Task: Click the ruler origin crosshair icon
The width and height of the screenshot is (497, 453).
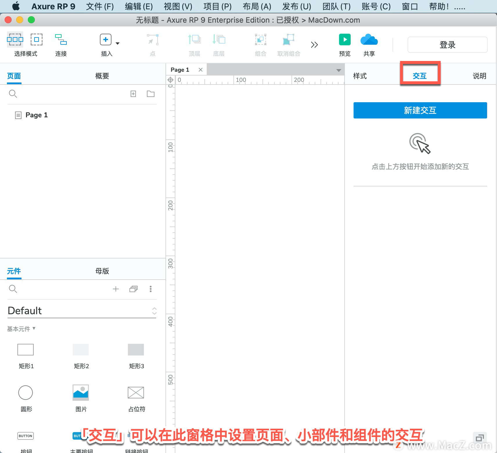Action: [170, 80]
